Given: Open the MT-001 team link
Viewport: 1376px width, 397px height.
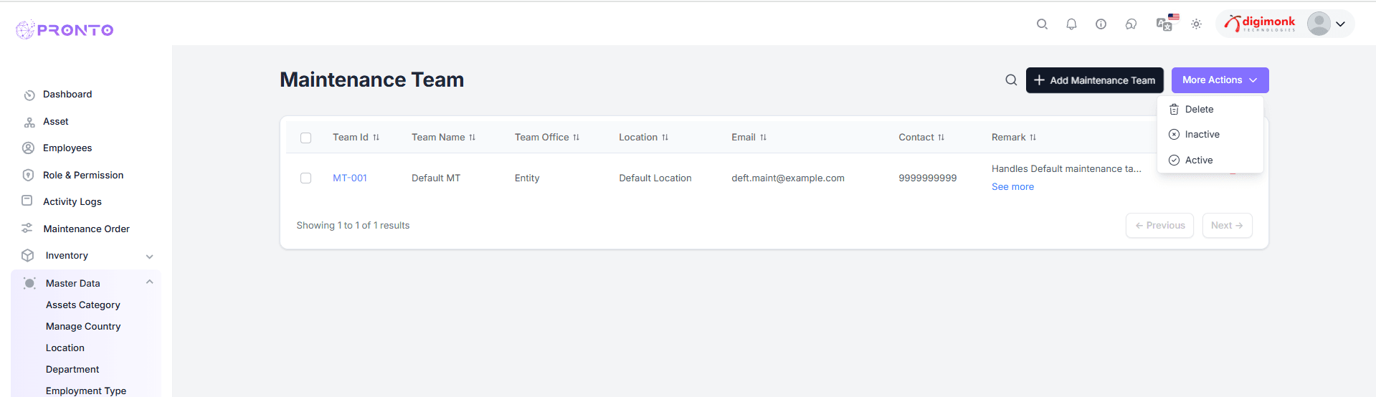Looking at the screenshot, I should tap(350, 178).
